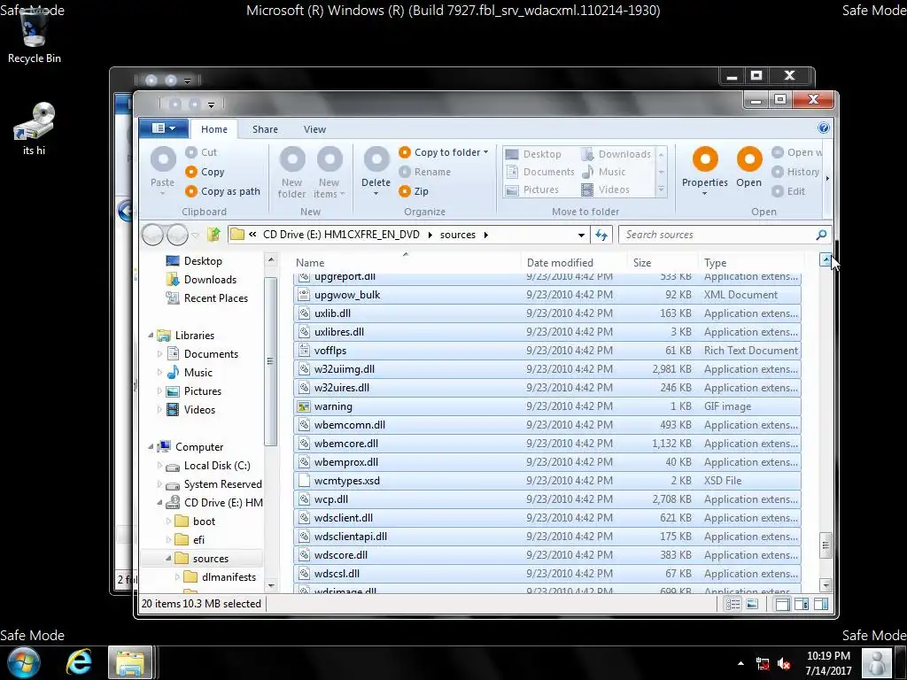Create a New folder
907x680 pixels.
291,173
